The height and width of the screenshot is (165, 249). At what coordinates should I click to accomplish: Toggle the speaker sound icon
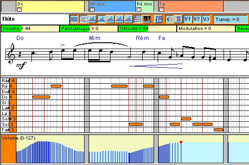169,19
